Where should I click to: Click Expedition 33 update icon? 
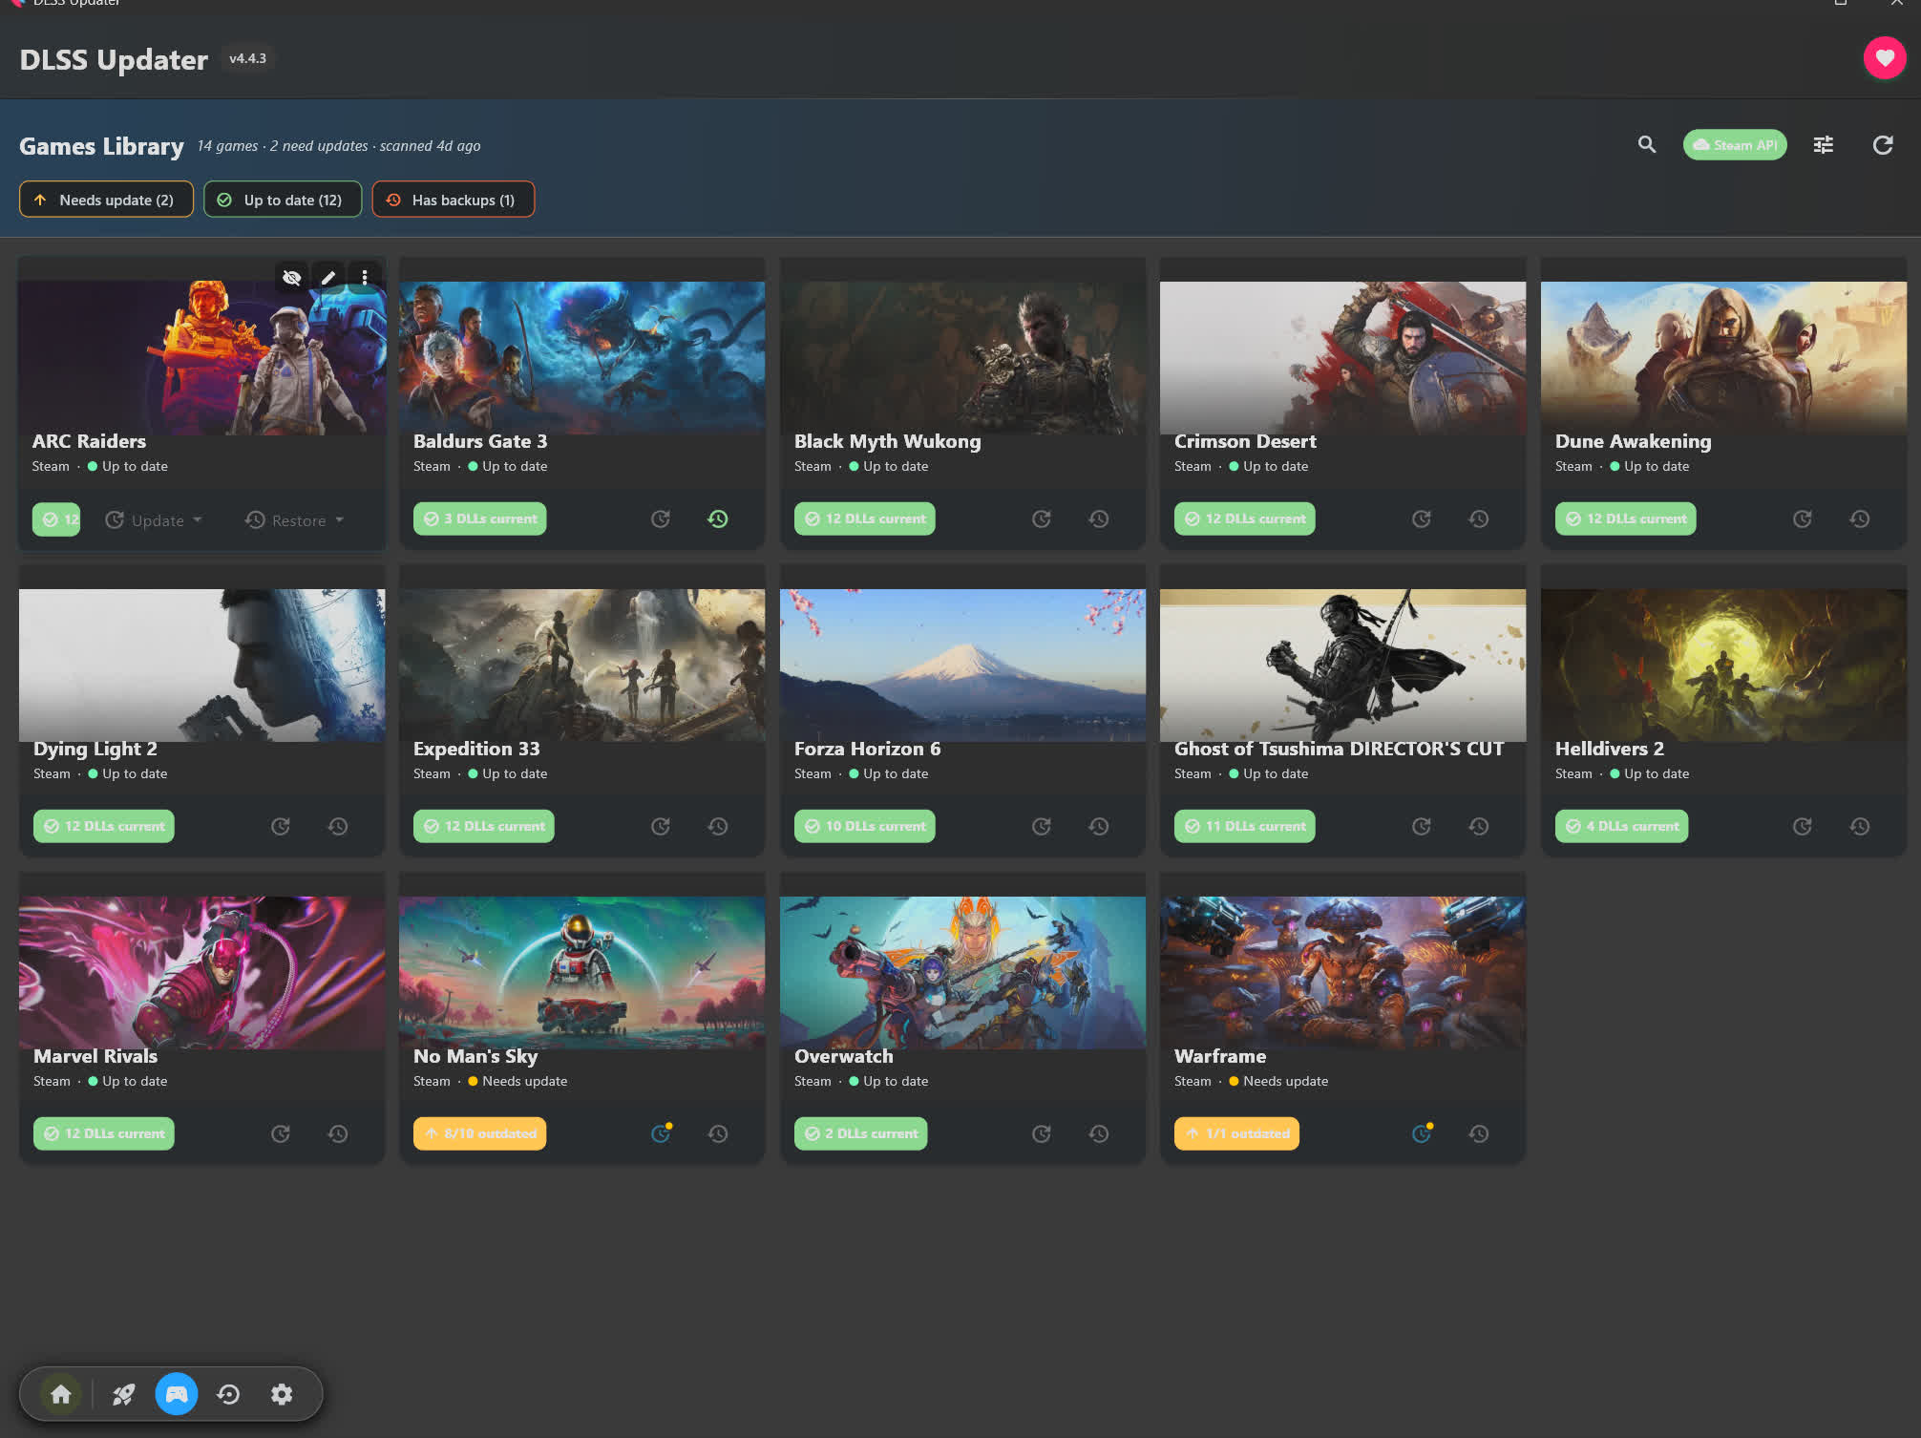click(x=661, y=827)
